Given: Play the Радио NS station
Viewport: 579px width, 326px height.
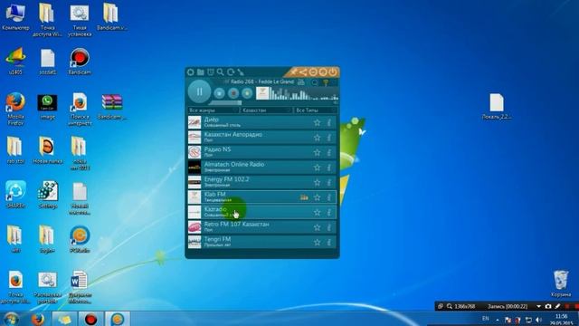Looking at the screenshot, I should [262, 152].
